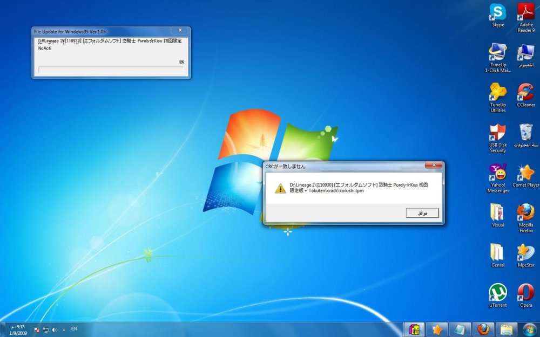The image size is (540, 337).
Task: Close the CRC error dialog
Action: coord(433,166)
